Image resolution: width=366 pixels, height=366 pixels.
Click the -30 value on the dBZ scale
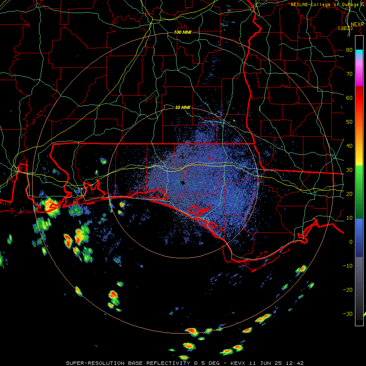click(348, 314)
